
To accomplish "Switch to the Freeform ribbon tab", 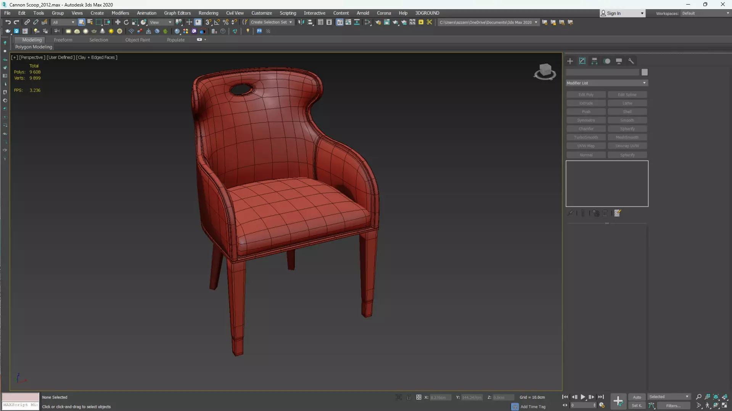I will (x=63, y=40).
